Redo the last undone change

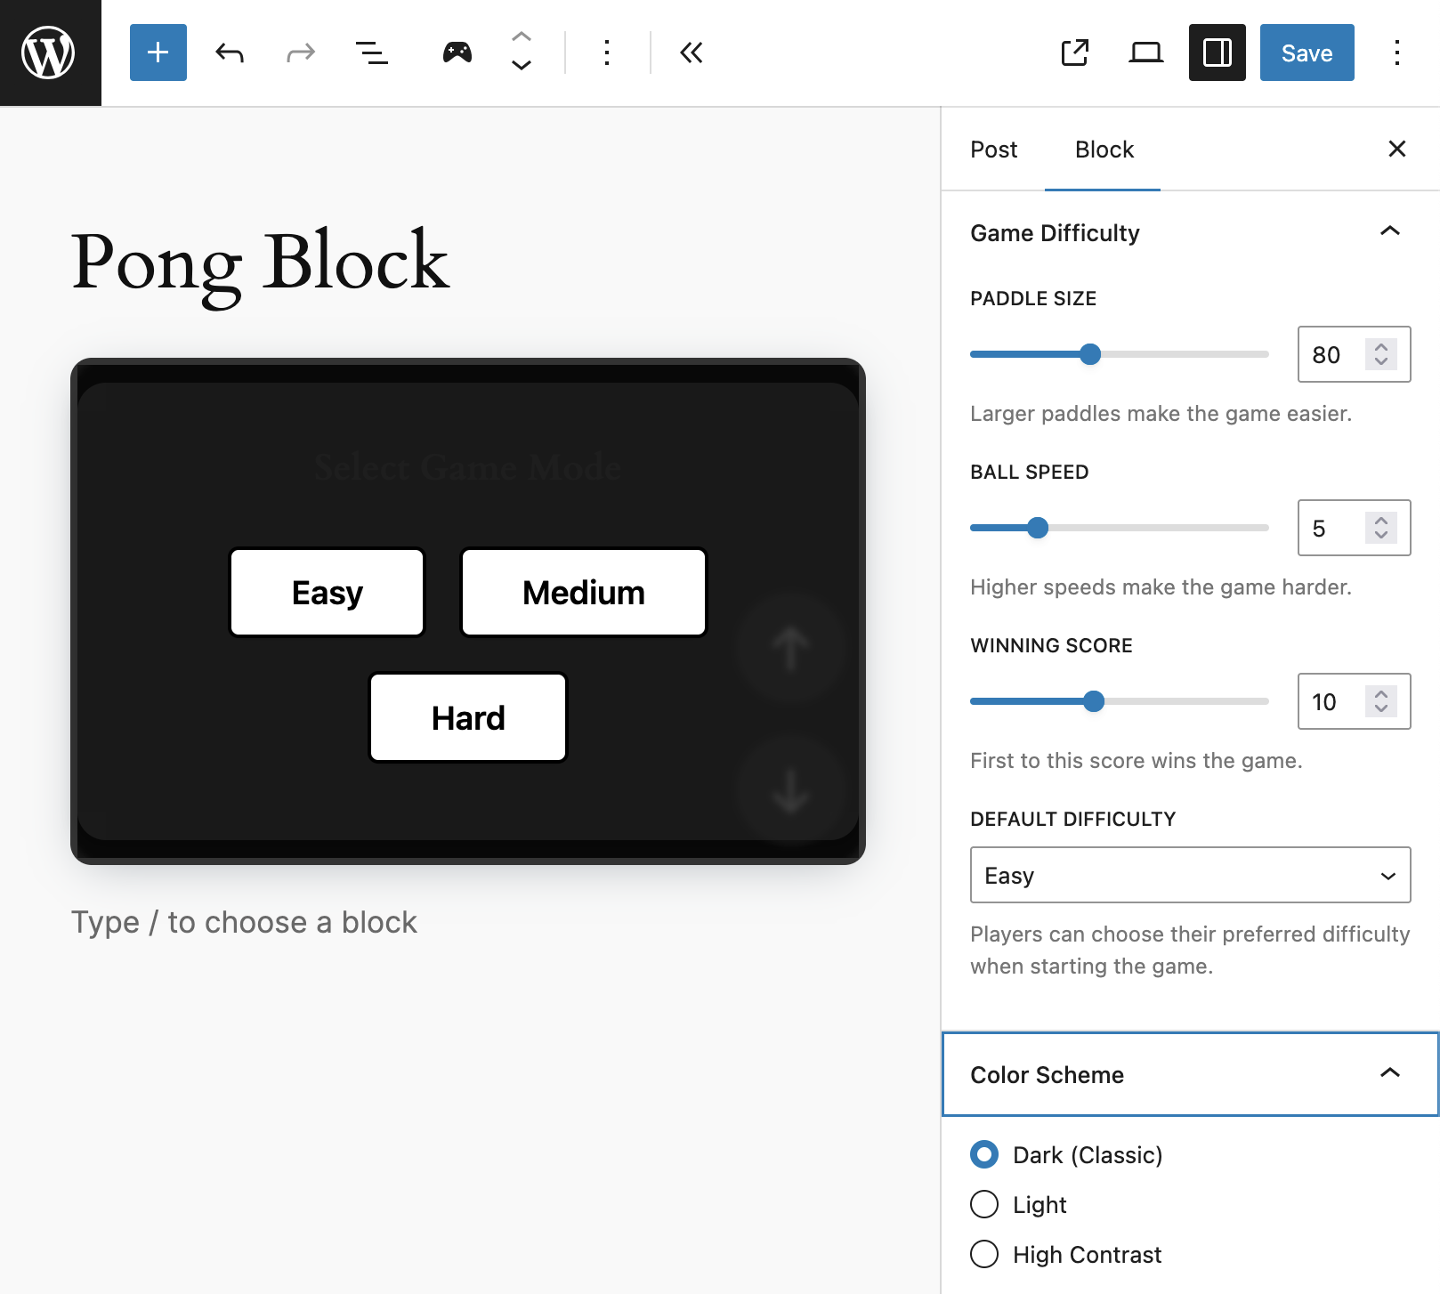[301, 53]
